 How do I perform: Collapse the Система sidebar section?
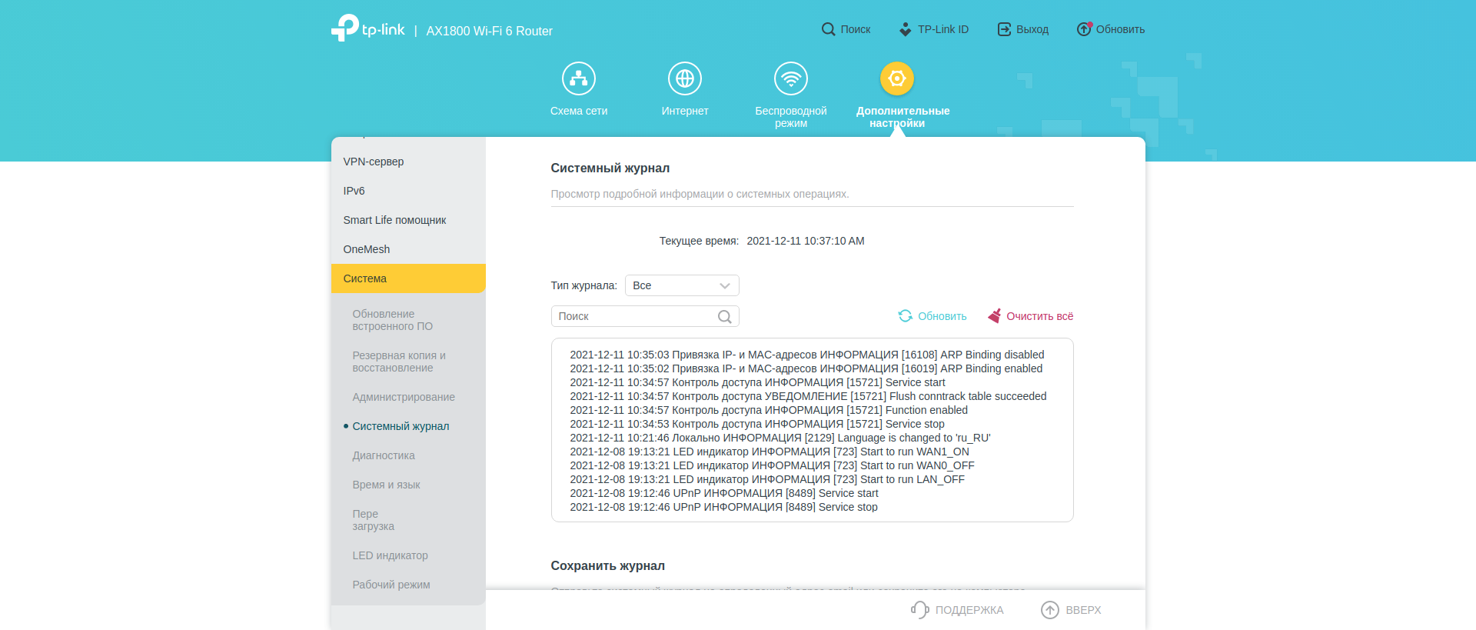pos(408,278)
